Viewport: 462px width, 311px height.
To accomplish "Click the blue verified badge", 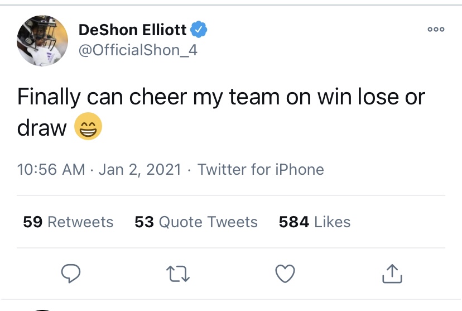I will pyautogui.click(x=199, y=30).
